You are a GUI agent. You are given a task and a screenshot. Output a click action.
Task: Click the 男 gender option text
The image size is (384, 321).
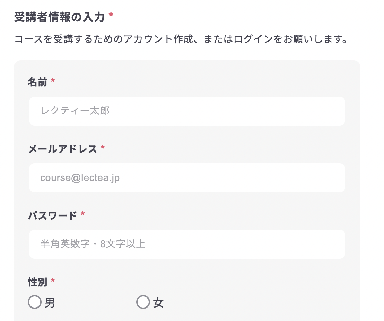pyautogui.click(x=50, y=303)
